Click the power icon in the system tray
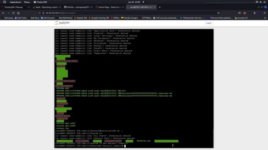 (265, 2)
